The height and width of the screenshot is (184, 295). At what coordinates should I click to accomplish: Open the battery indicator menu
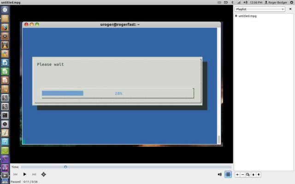point(226,2)
